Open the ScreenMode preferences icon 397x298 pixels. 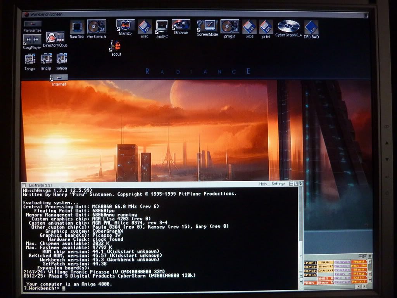pyautogui.click(x=207, y=26)
